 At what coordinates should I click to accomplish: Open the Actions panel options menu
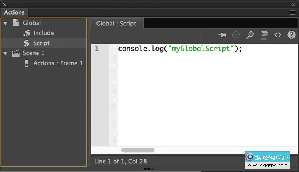[293, 12]
